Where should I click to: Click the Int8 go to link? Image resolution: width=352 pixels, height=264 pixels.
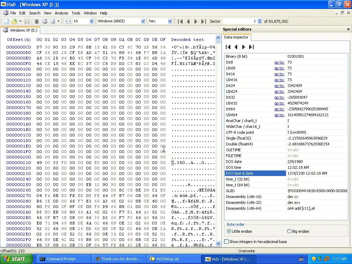(279, 63)
